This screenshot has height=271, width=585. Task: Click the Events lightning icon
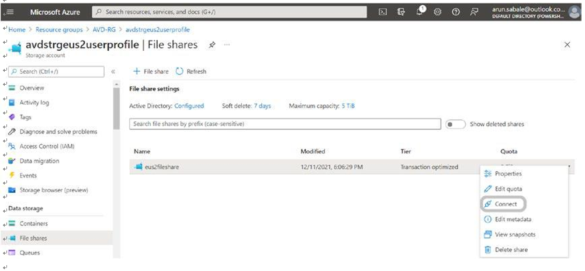(12, 176)
